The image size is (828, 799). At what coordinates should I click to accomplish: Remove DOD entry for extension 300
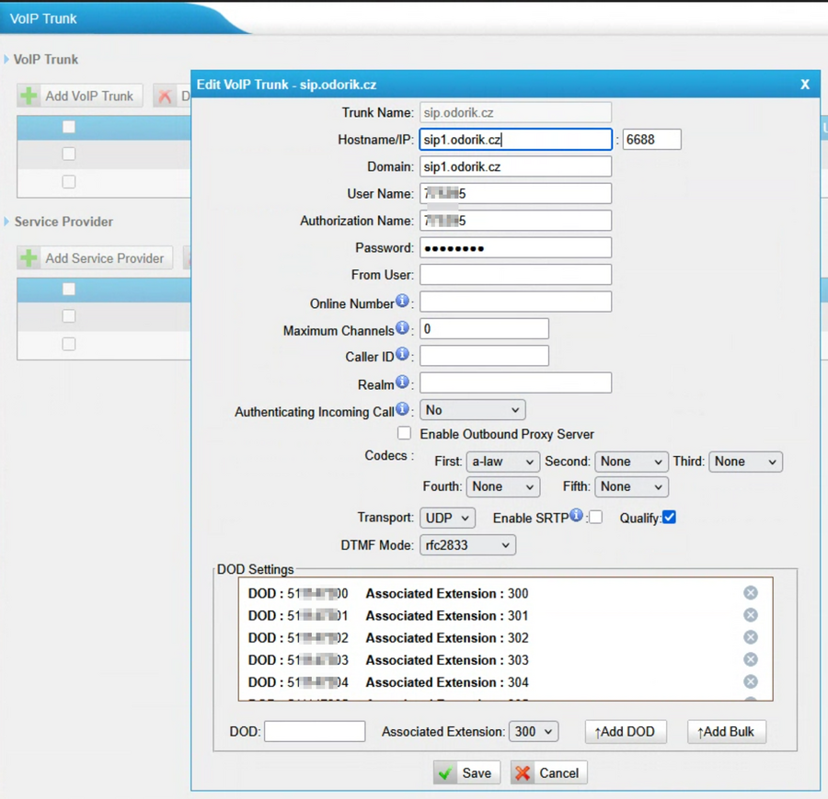tap(751, 593)
